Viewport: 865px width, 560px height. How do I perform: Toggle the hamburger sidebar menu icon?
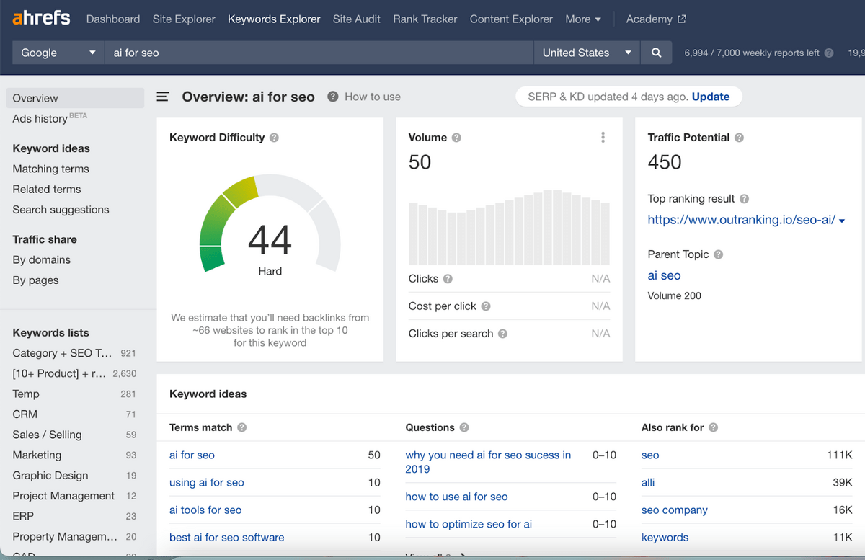[x=163, y=97]
